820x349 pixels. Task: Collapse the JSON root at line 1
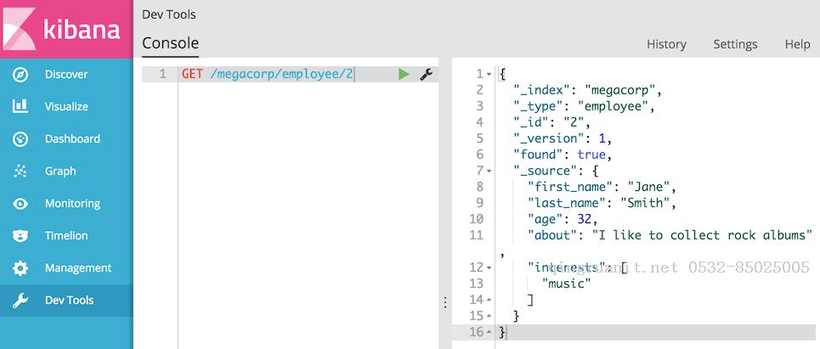(x=489, y=74)
